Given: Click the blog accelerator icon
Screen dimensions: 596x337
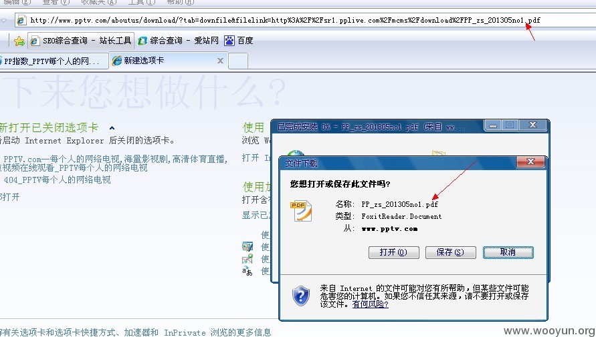Looking at the screenshot, I should tap(247, 246).
